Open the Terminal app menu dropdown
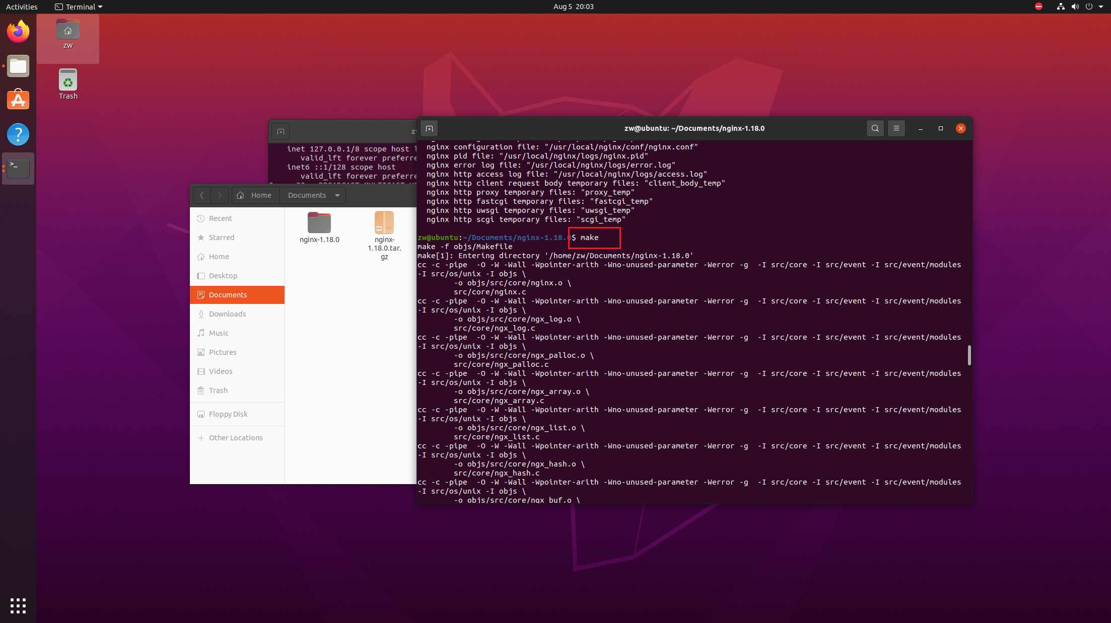Screen dimensions: 1111x623 79,7
